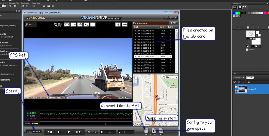Screen dimensions: 269x136
Task: Pick the blue color swatch in Materials
Action: (234, 13)
